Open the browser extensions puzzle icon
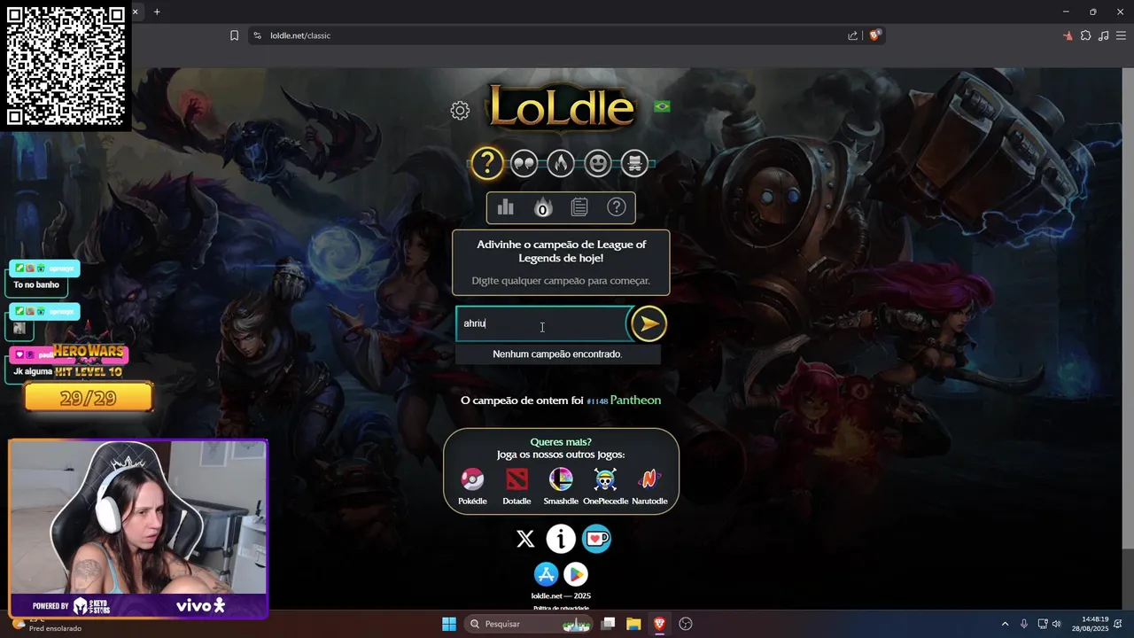Viewport: 1134px width, 638px height. tap(1085, 35)
